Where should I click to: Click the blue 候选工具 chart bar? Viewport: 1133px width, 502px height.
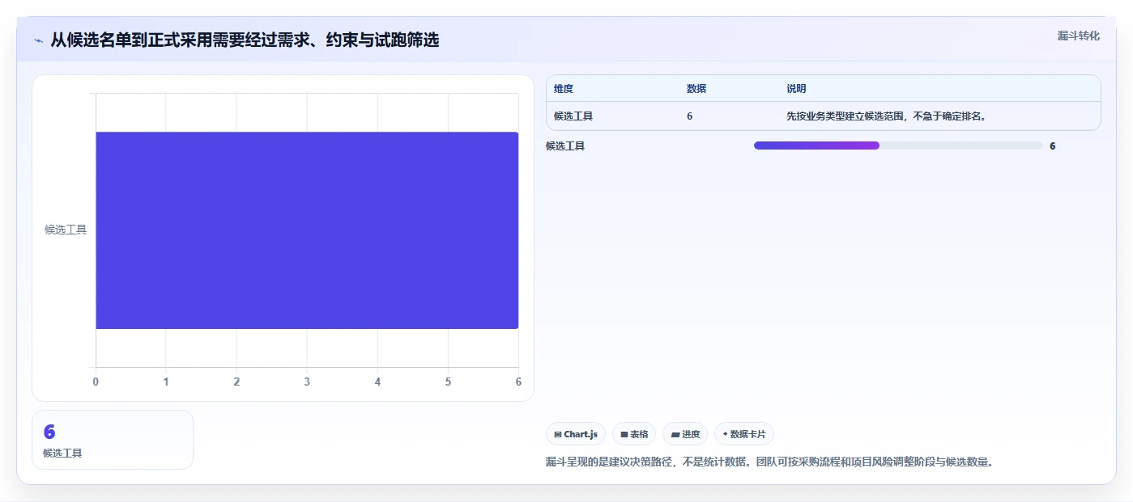tap(307, 230)
